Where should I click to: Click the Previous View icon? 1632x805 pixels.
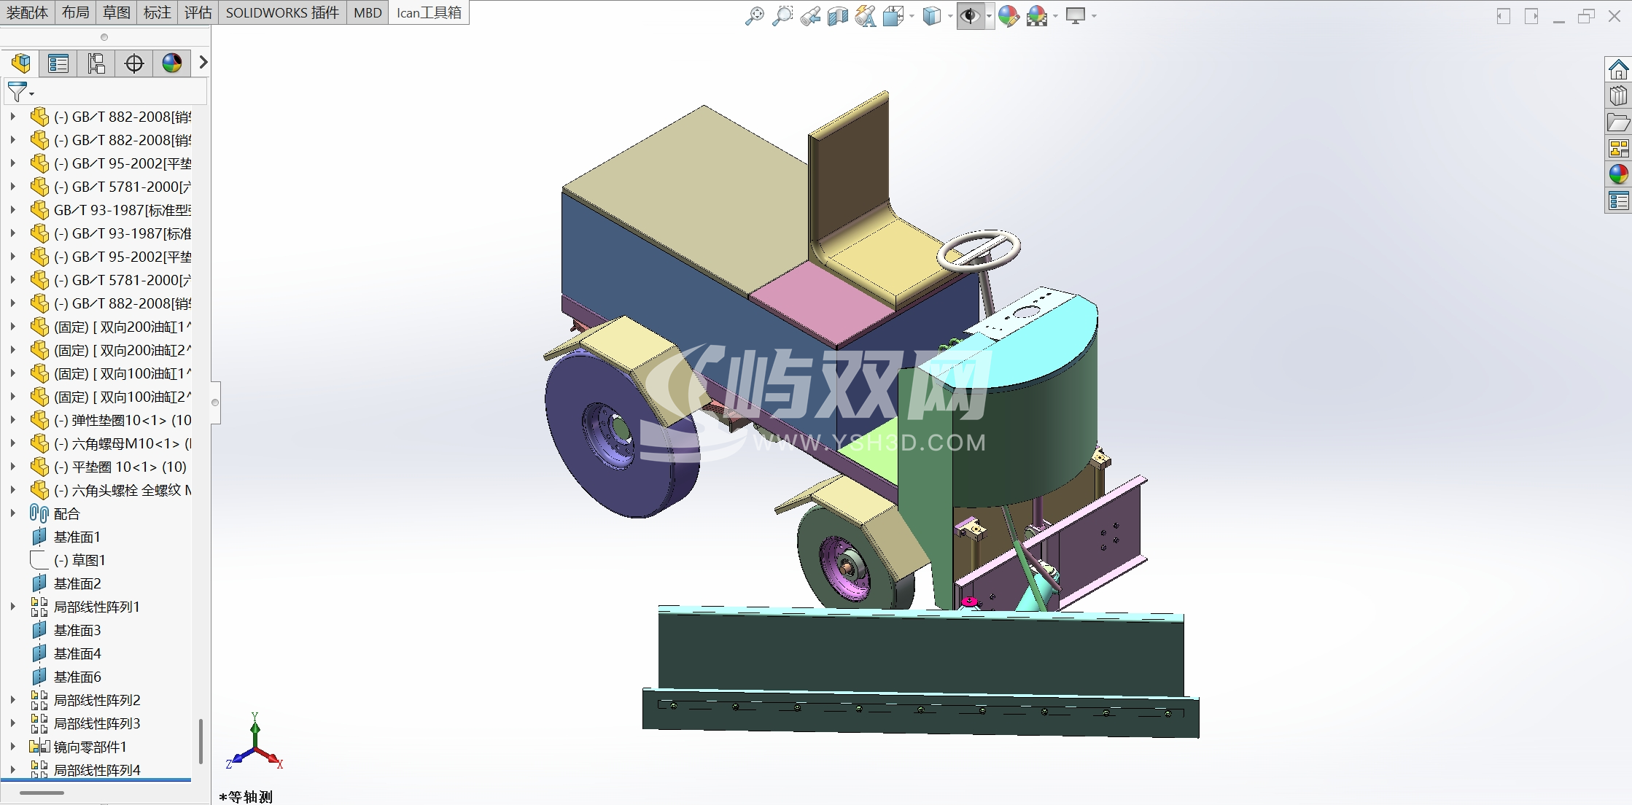809,16
